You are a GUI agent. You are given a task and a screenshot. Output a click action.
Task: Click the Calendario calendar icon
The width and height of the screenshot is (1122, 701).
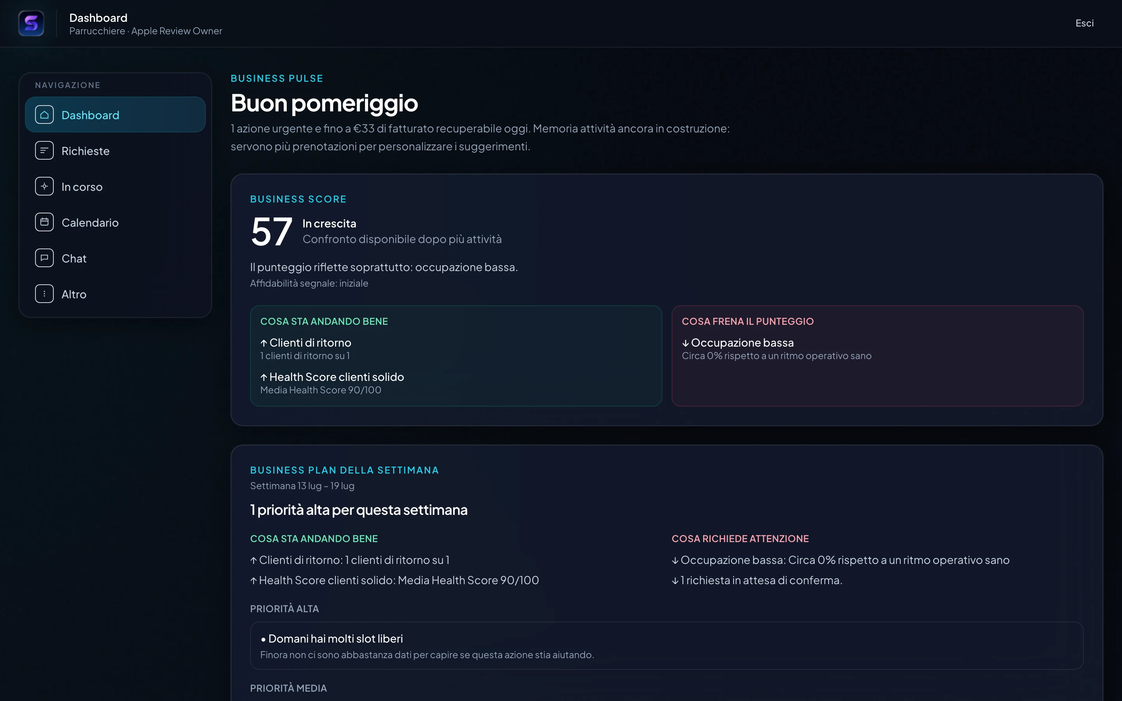pos(44,222)
